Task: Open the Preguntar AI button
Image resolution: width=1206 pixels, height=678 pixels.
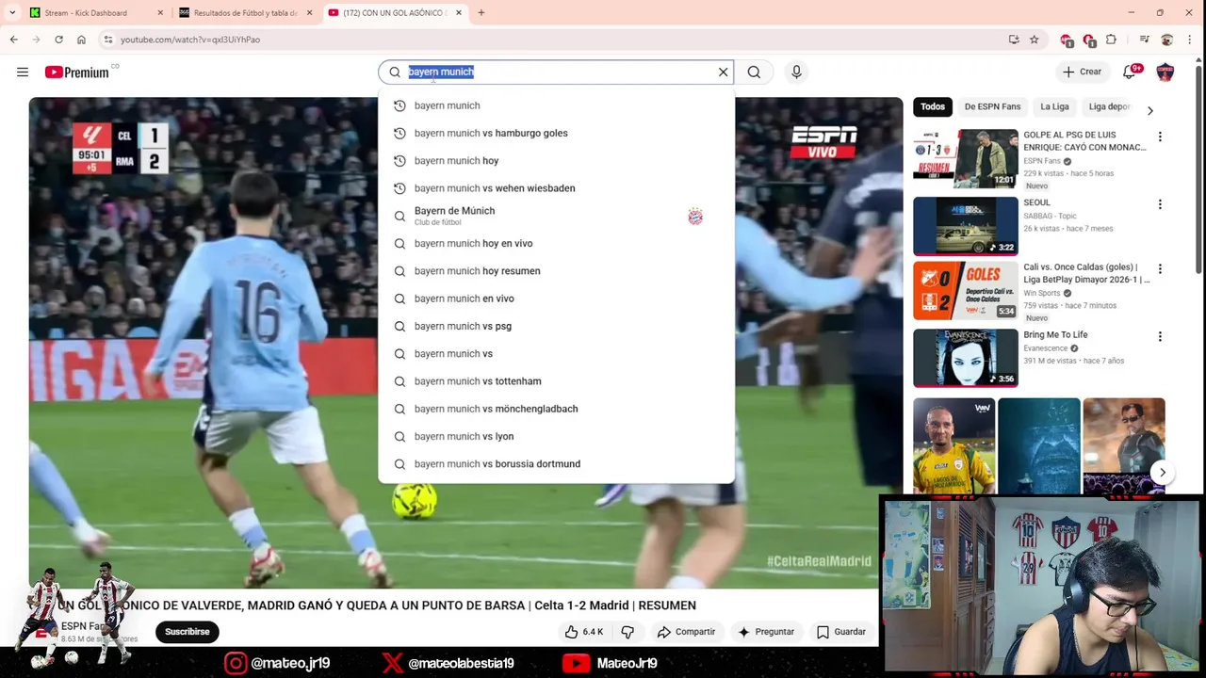Action: [766, 632]
